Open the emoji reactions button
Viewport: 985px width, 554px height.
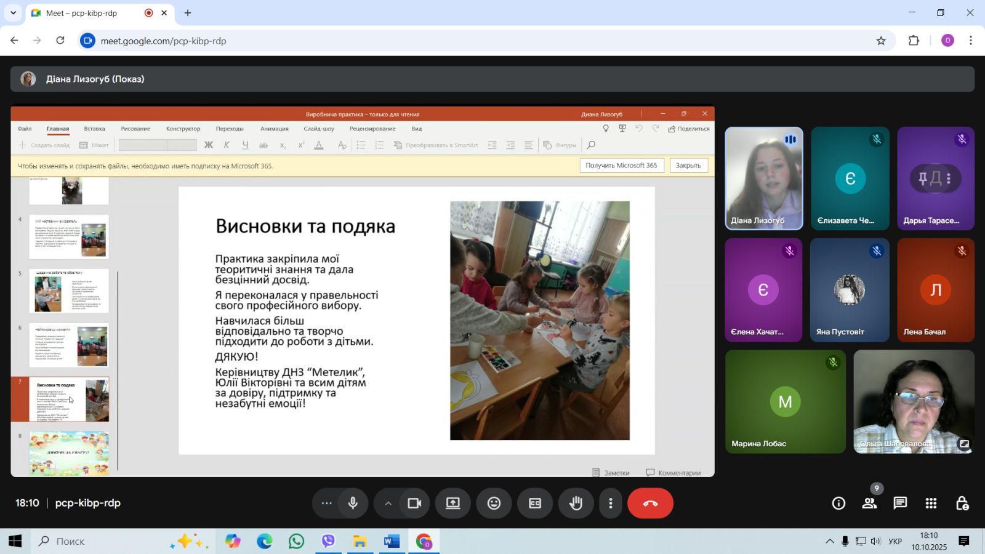coord(494,504)
